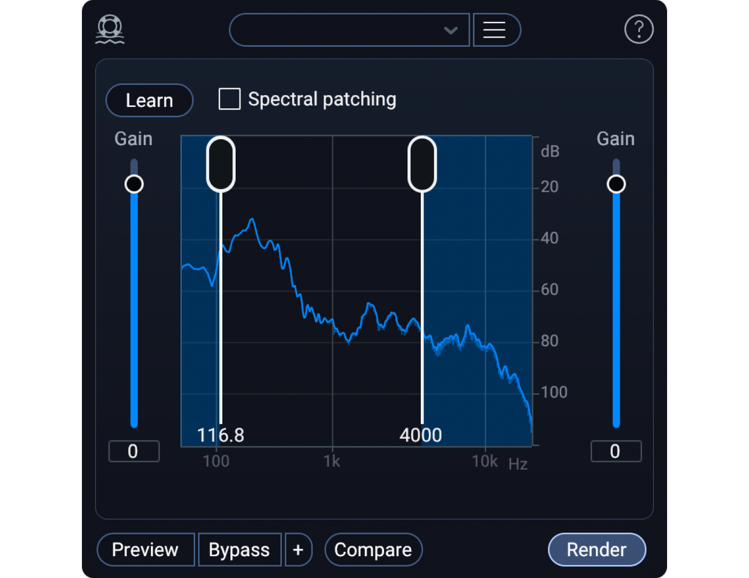Screen dimensions: 749x578
Task: Grab the left Gain slider handle
Action: pyautogui.click(x=134, y=183)
